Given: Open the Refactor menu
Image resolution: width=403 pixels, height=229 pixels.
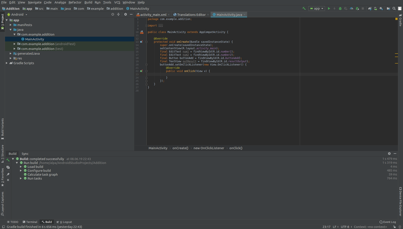Looking at the screenshot, I should [x=75, y=2].
